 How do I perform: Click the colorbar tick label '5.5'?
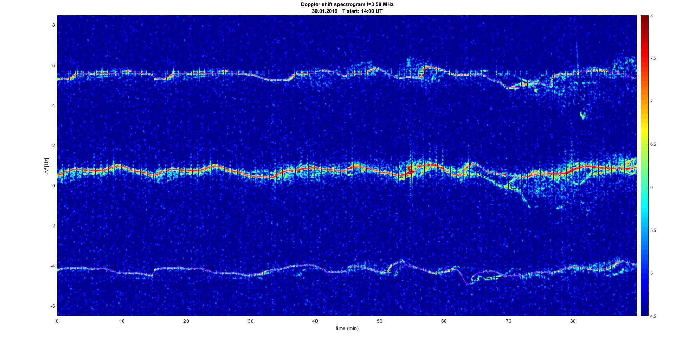tap(653, 231)
